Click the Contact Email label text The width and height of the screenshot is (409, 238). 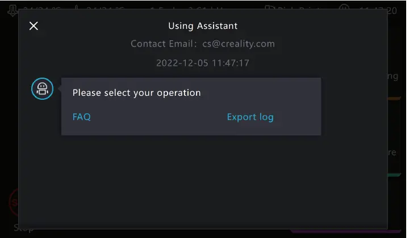coord(164,44)
